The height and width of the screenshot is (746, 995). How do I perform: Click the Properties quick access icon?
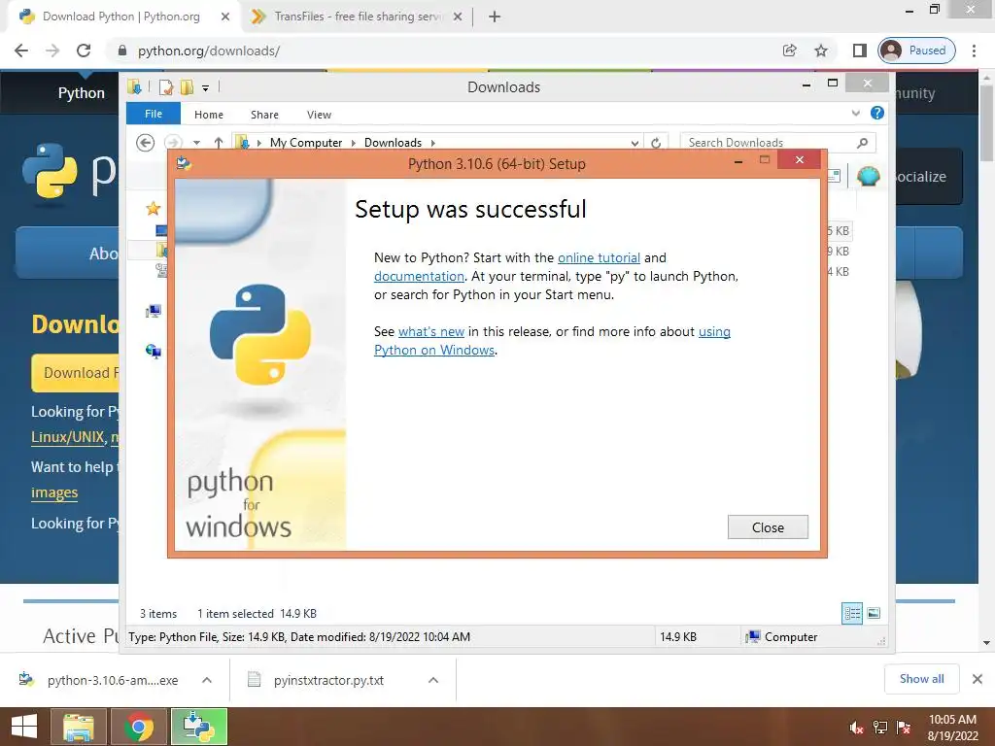coord(165,86)
